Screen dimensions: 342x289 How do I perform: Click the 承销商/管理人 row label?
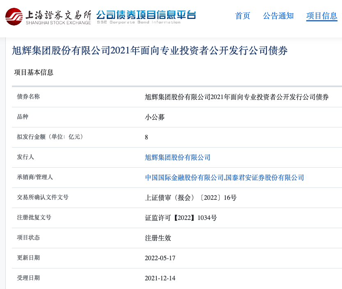[x=35, y=177]
